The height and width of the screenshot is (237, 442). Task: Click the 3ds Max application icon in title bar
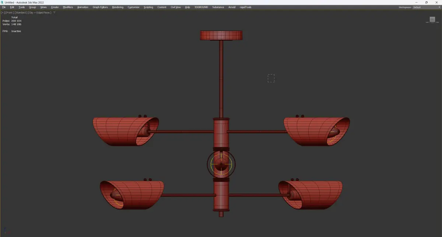(x=2, y=2)
